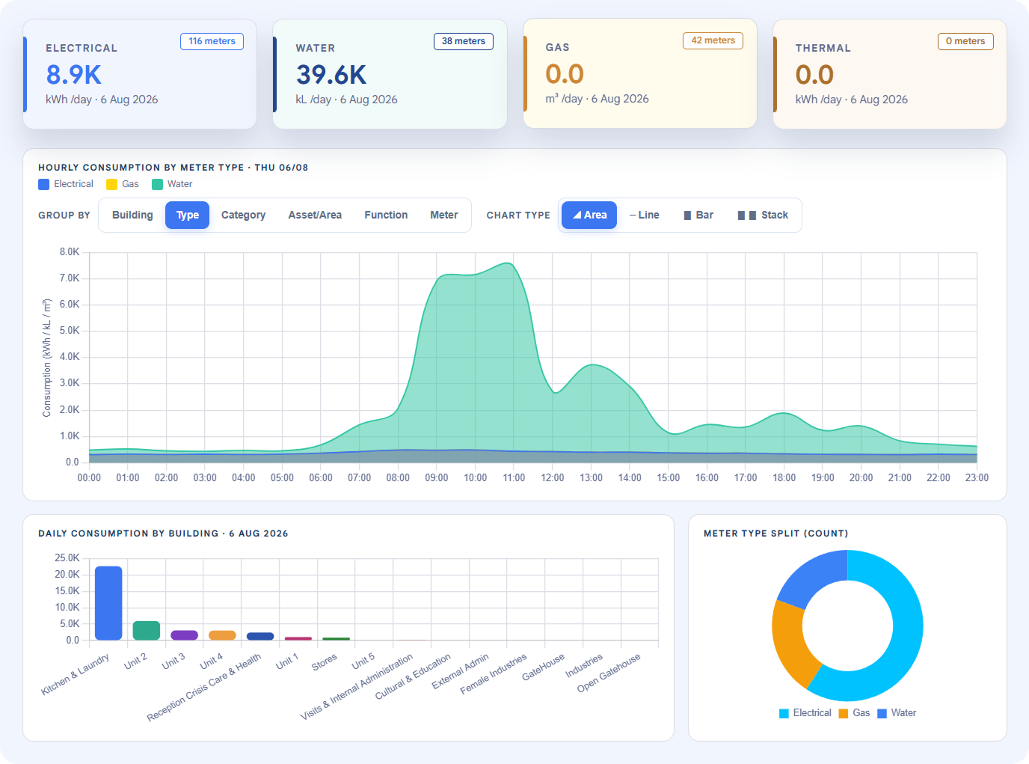This screenshot has width=1029, height=764.
Task: Switch chart type to Bar
Action: tap(698, 216)
